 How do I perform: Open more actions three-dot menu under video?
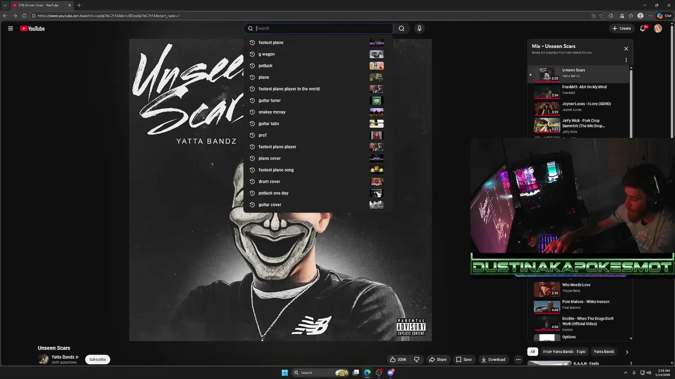[x=518, y=360]
